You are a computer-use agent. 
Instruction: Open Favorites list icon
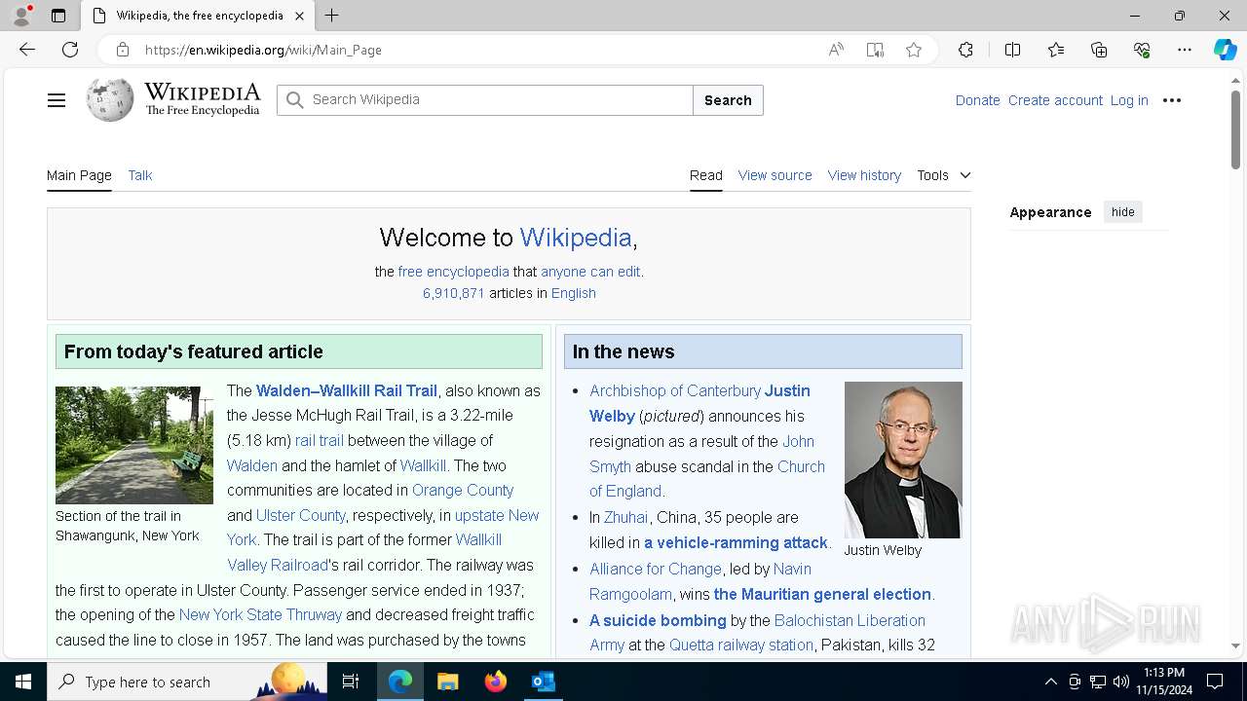coord(1056,50)
